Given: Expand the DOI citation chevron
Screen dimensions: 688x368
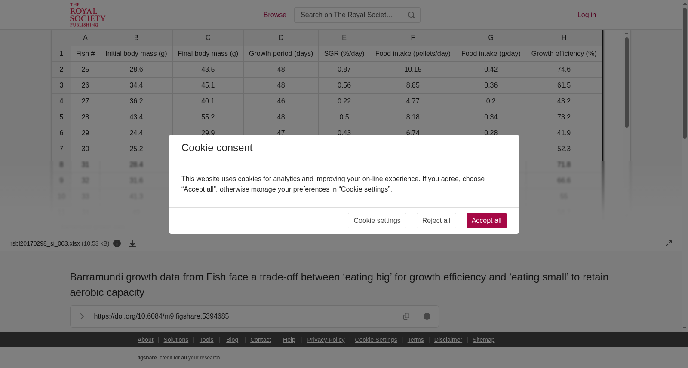Looking at the screenshot, I should 82,316.
